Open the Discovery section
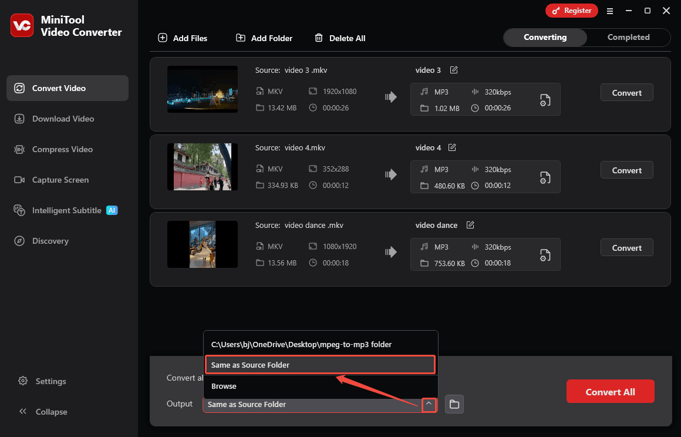This screenshot has width=681, height=437. click(19, 241)
